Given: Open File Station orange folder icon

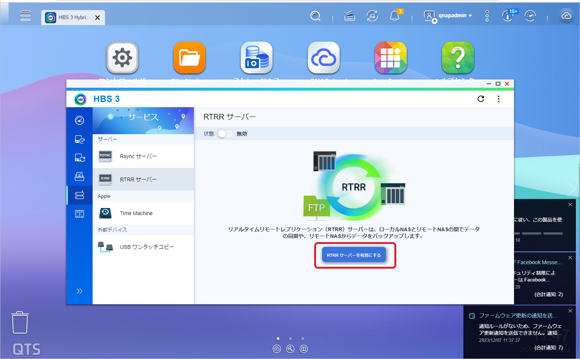Looking at the screenshot, I should point(190,58).
